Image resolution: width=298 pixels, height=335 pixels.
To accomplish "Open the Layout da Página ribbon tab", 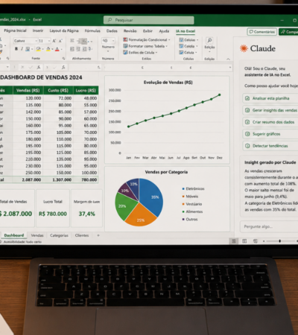I will click(x=64, y=31).
